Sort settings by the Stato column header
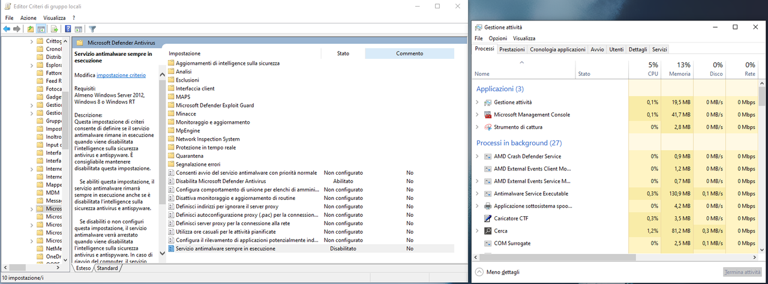768x284 pixels. pos(343,53)
